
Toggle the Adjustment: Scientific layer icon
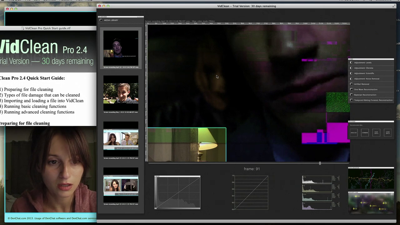[351, 73]
